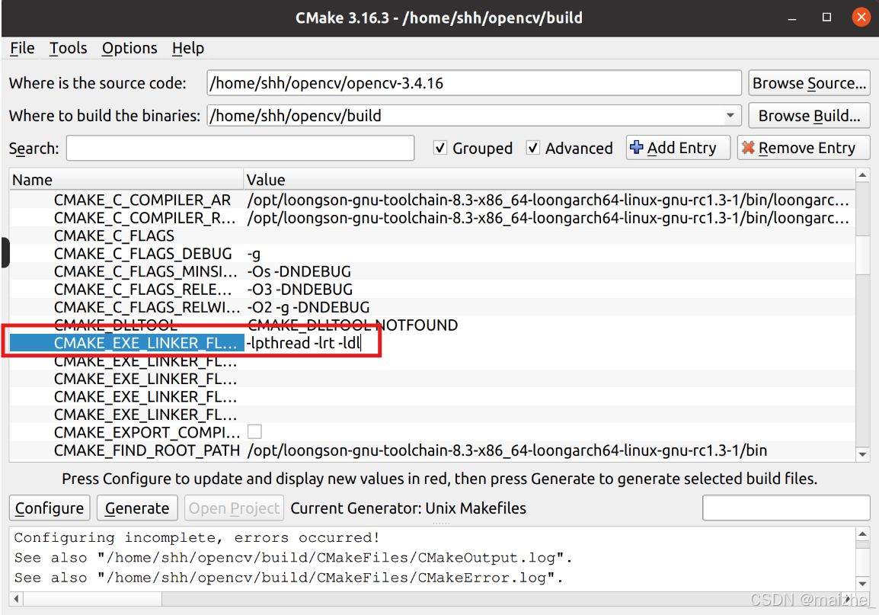Expand the build binaries path dropdown

pos(730,116)
